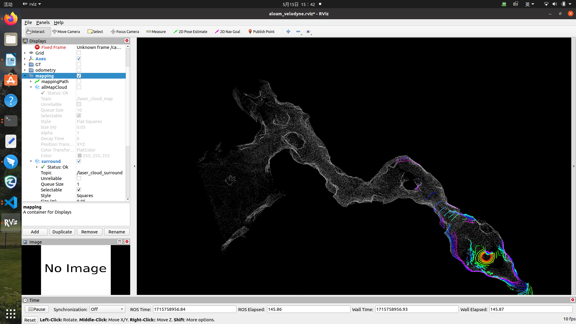Viewport: 576px width, 324px height.
Task: Choose the Measure tool
Action: (156, 31)
